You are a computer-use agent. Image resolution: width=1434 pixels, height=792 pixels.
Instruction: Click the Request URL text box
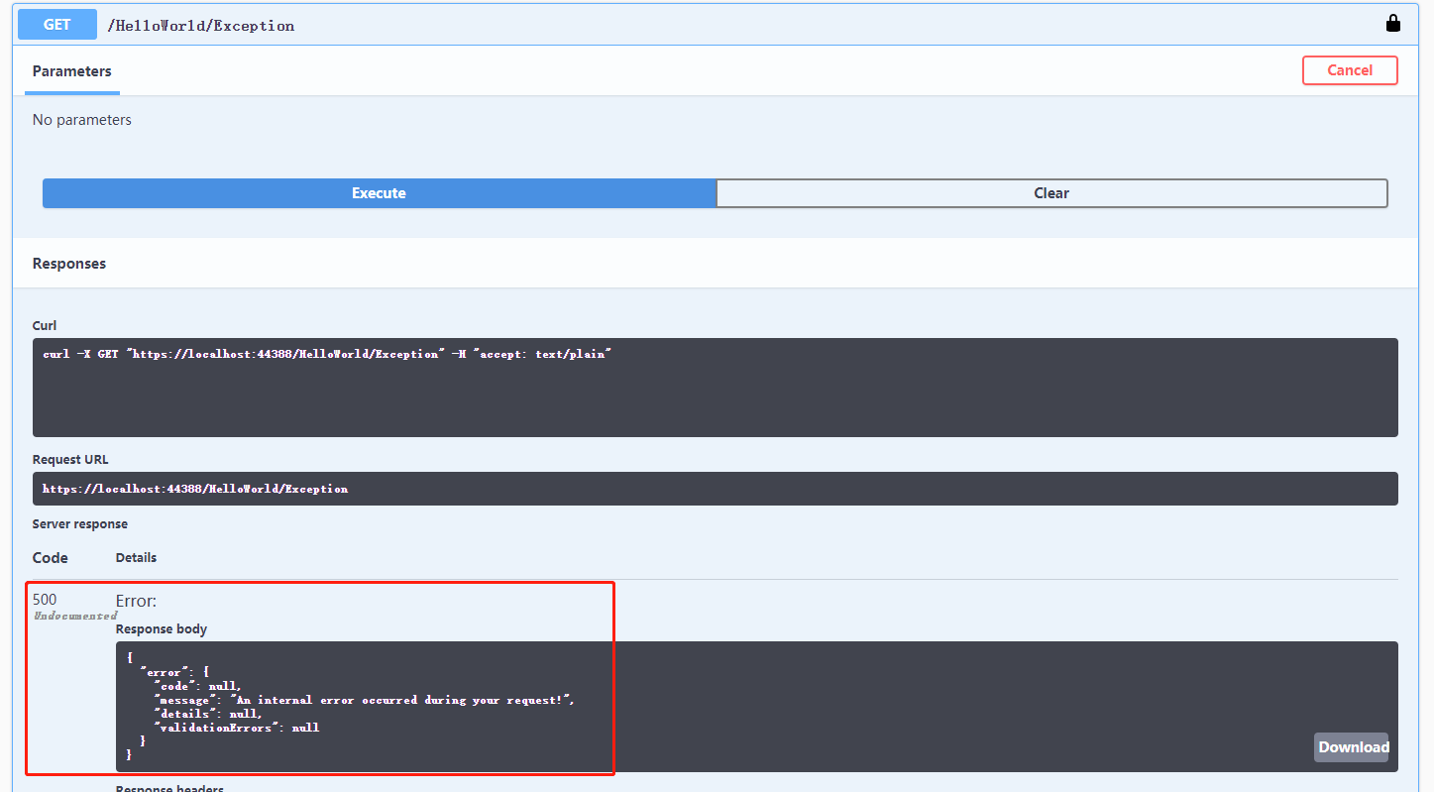(x=714, y=489)
